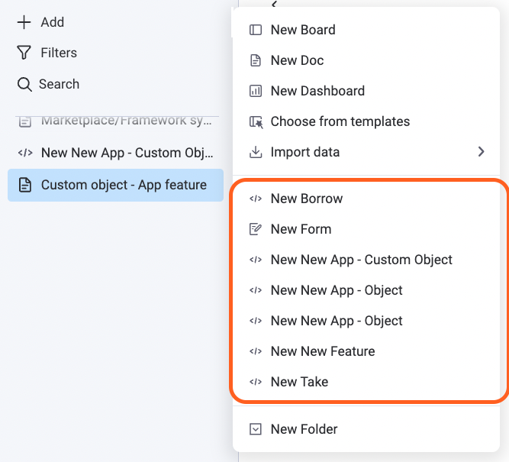This screenshot has height=462, width=509.
Task: Click the New Doc page icon
Action: point(256,60)
